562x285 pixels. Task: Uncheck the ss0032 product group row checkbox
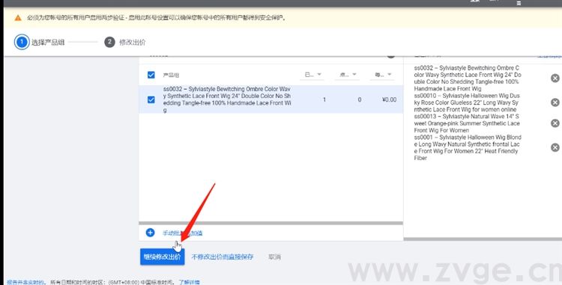(151, 99)
